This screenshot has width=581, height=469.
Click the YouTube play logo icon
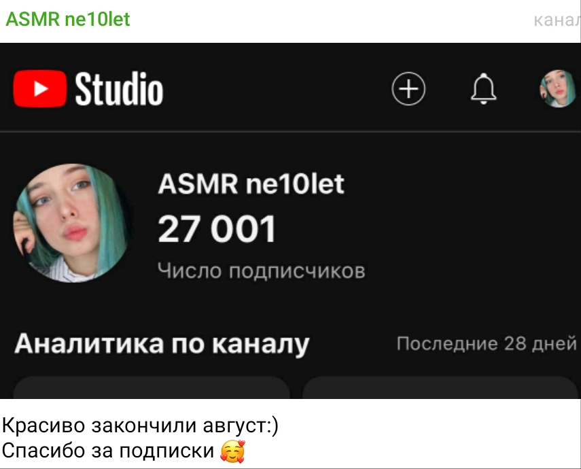pos(40,88)
